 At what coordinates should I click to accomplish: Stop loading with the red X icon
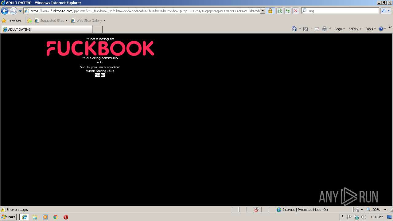coord(296,11)
